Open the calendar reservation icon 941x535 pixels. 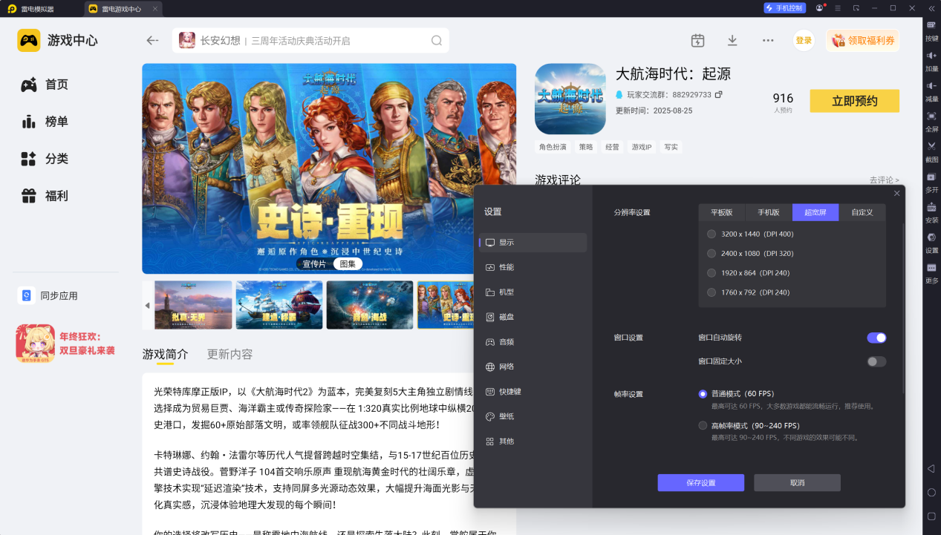tap(697, 40)
